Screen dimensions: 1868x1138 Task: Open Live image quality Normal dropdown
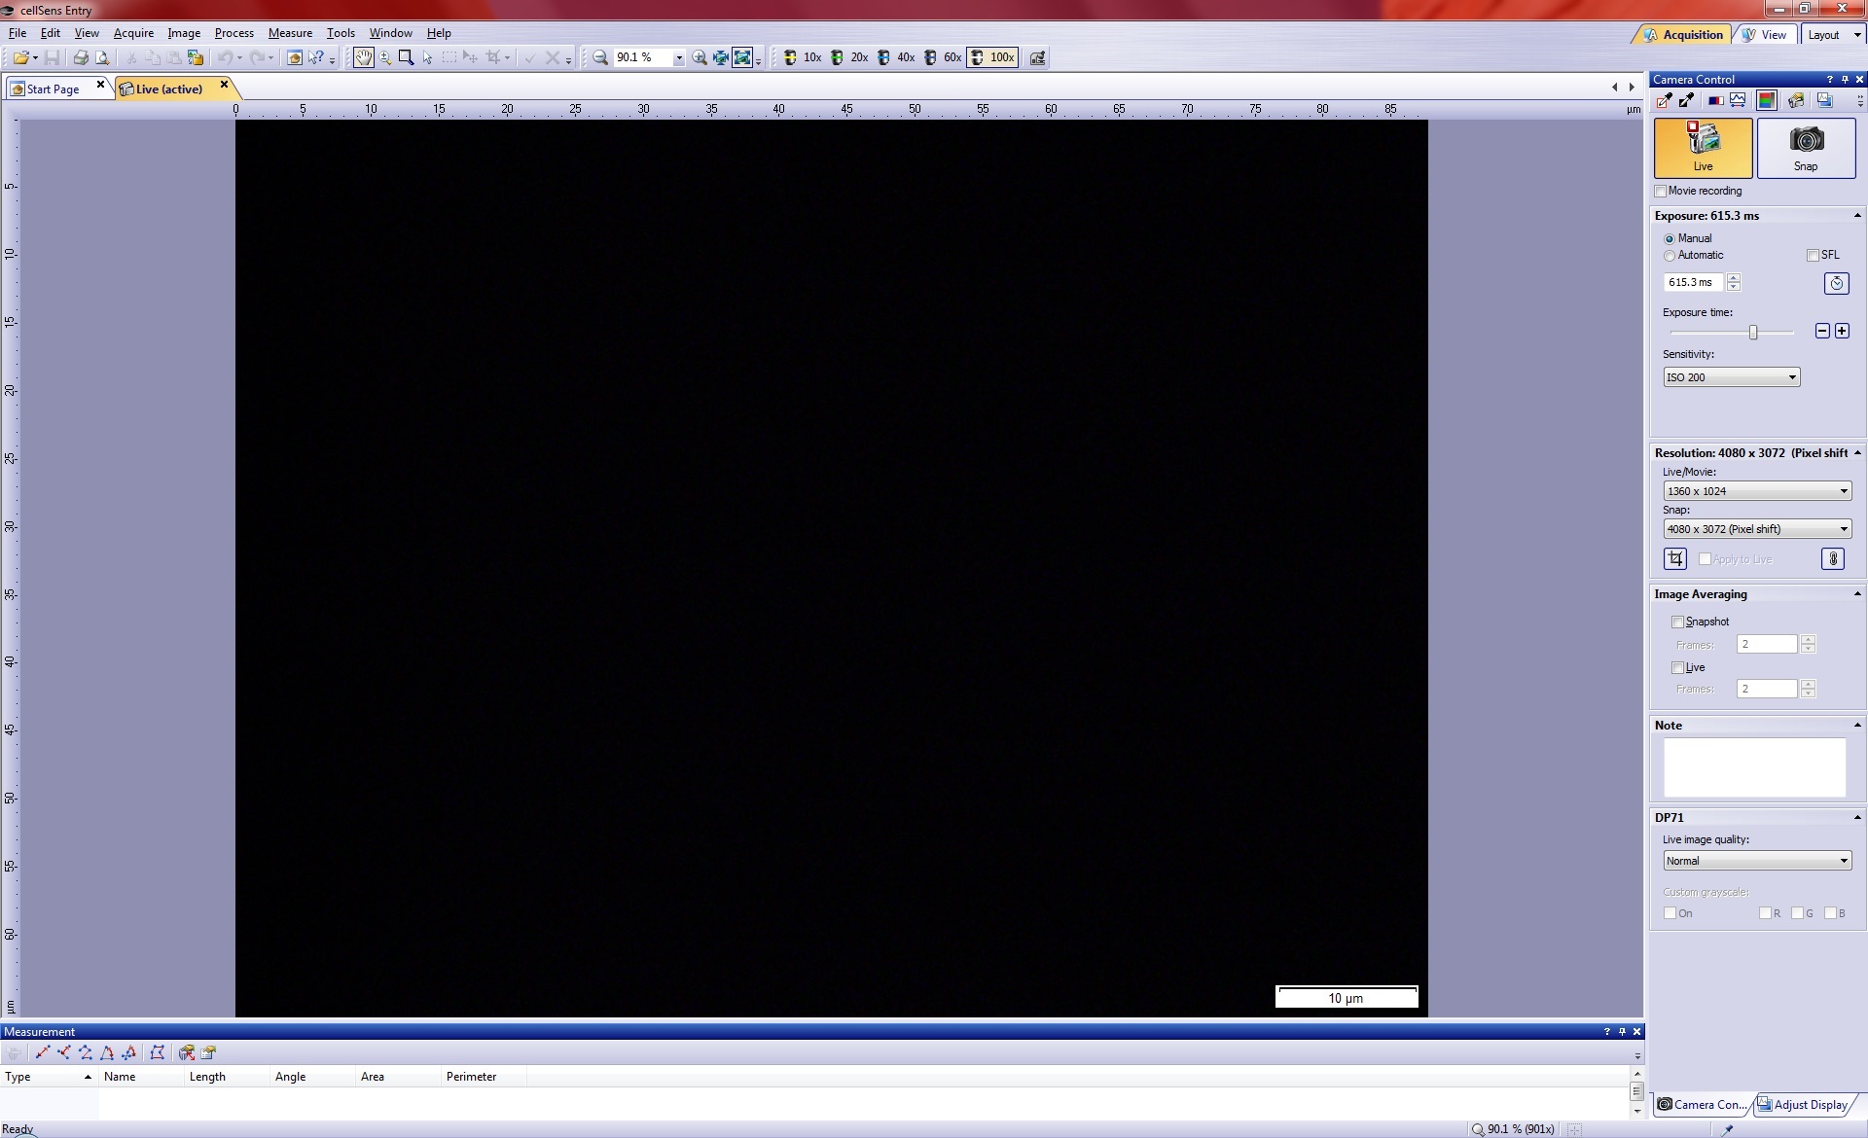coord(1757,861)
